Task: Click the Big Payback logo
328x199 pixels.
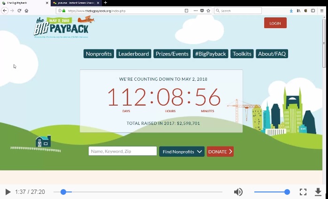Action: (x=64, y=27)
